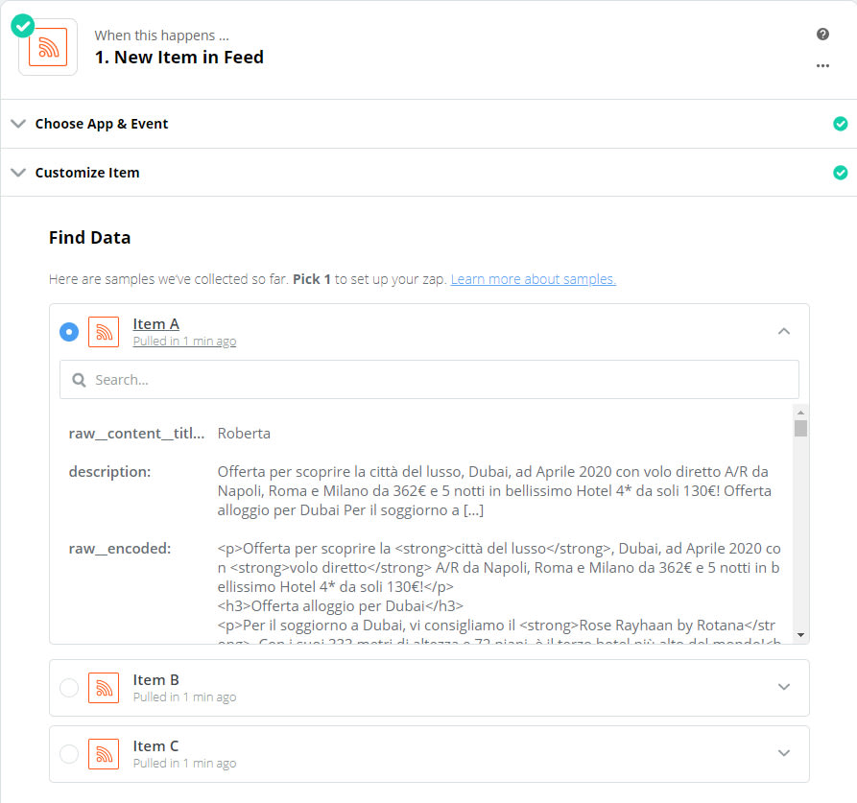Viewport: 857px width, 803px height.
Task: Click the raw__content__titl... field label
Action: point(136,434)
